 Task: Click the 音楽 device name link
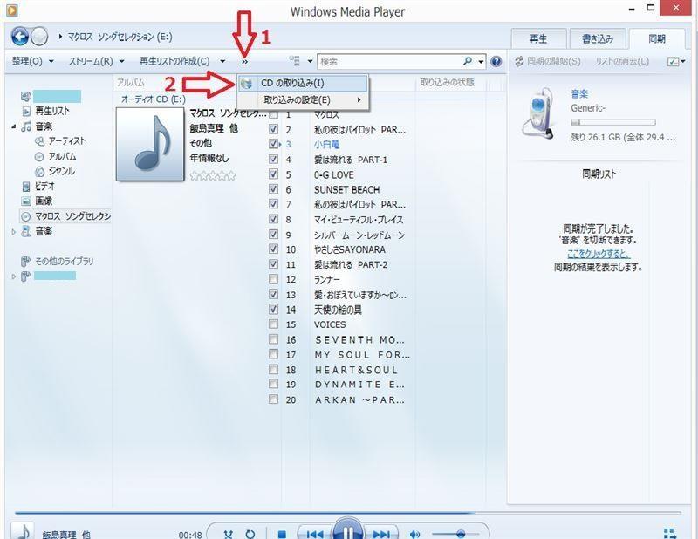(579, 93)
